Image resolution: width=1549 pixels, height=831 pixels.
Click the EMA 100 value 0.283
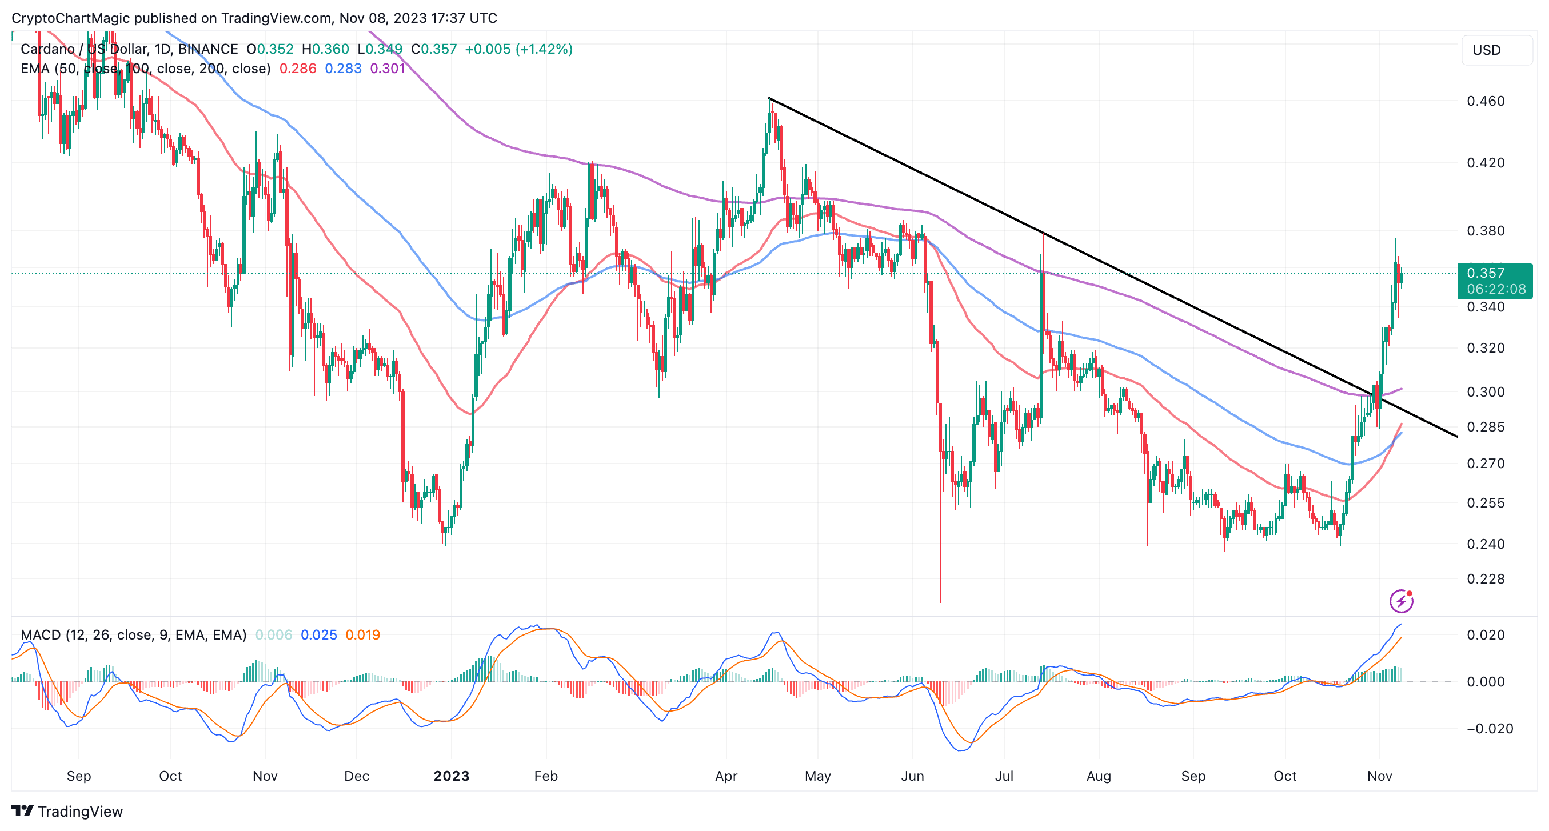point(344,69)
